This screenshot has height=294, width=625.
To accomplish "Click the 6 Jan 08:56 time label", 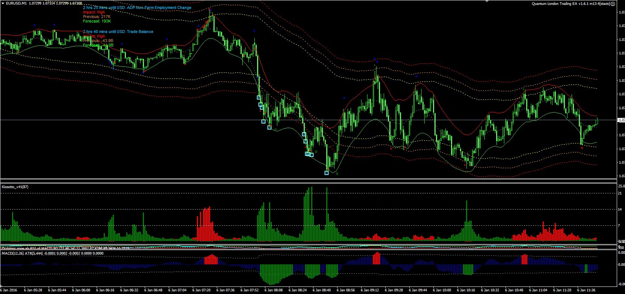I will 346,290.
